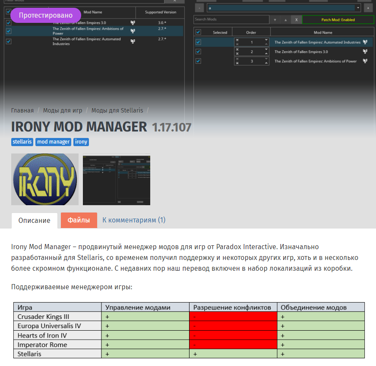Click mod source icon beside left-list Ambitions of Power
376x366 pixels.
[x=133, y=31]
